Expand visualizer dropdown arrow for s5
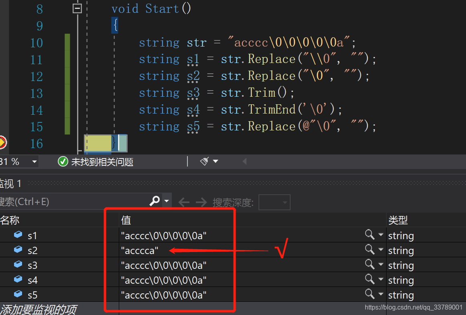The image size is (466, 315). 381,294
